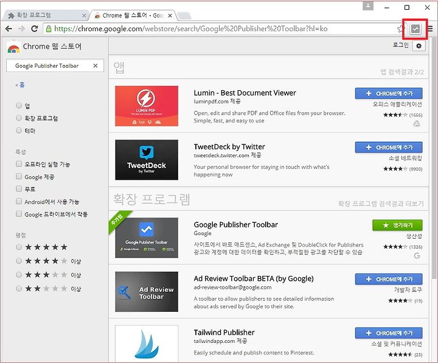Click the Chrome web store logo
The image size is (438, 363).
13,47
